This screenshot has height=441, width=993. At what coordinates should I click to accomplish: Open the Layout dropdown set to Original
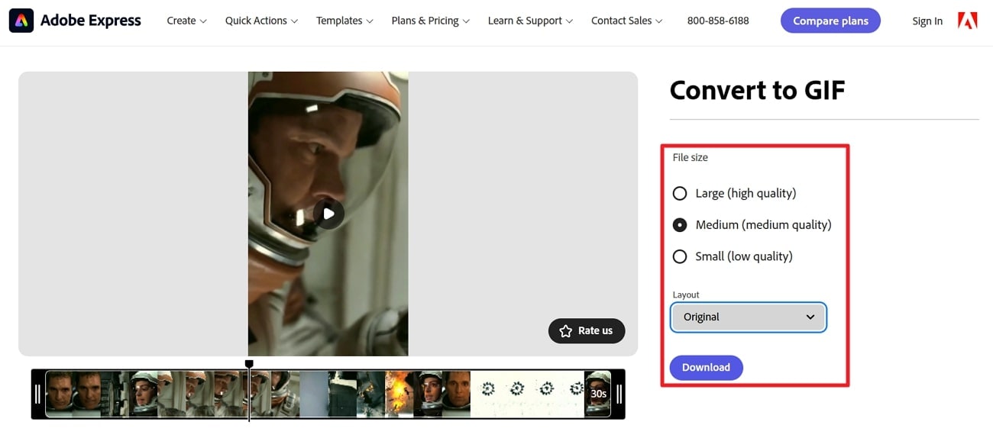pos(749,317)
